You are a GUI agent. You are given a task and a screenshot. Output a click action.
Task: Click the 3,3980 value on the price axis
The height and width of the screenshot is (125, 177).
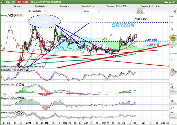coord(173,53)
